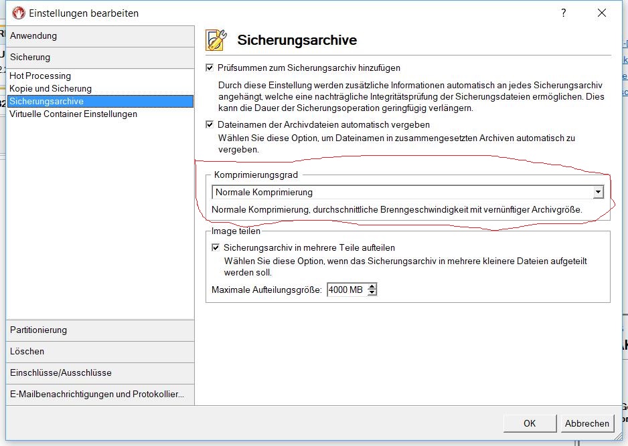Close the Einstellungen bearbeiten dialog
This screenshot has height=446, width=628.
coord(602,13)
